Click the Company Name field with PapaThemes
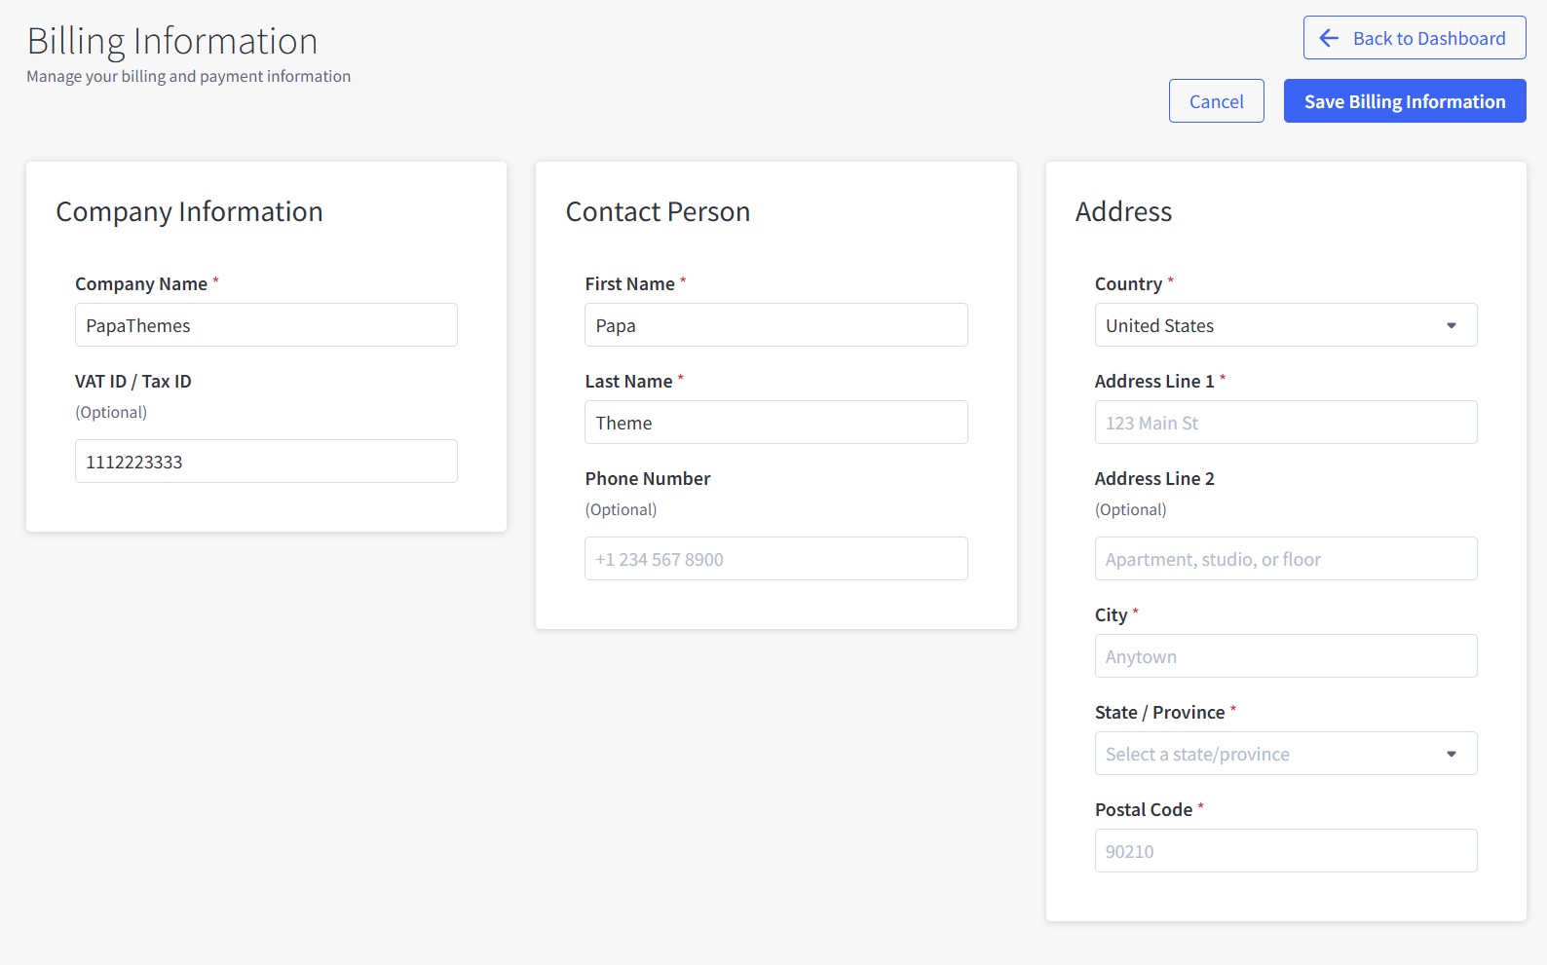Image resolution: width=1547 pixels, height=965 pixels. point(266,325)
